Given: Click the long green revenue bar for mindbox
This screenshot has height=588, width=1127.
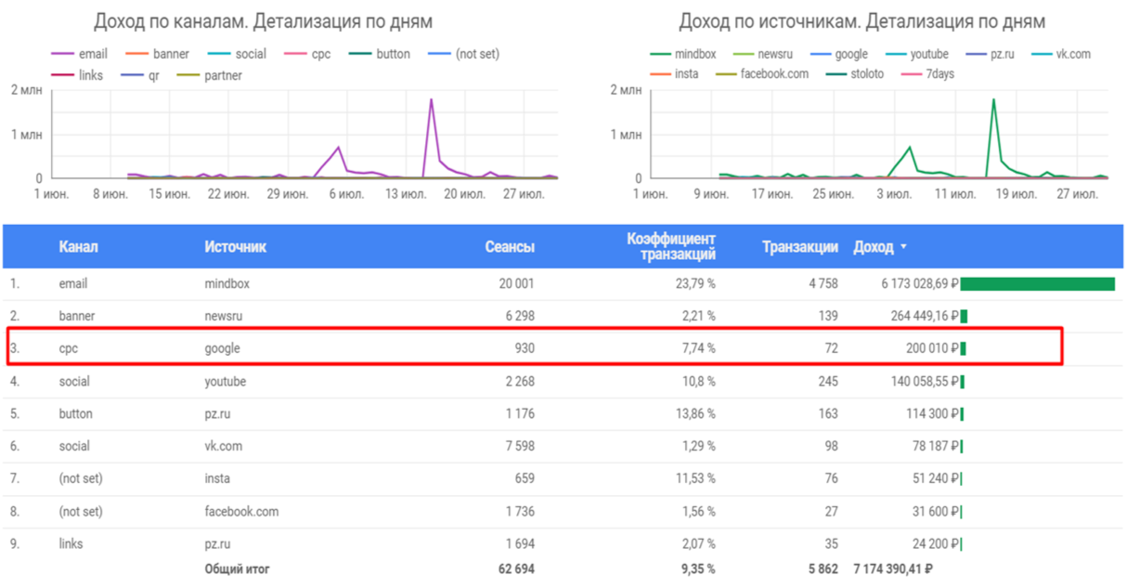Looking at the screenshot, I should coord(1037,283).
